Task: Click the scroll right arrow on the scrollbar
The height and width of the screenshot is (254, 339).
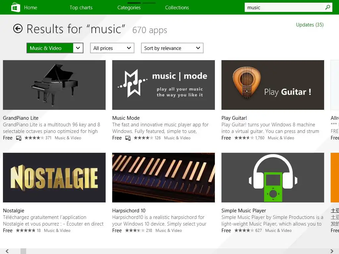Action: pos(332,251)
